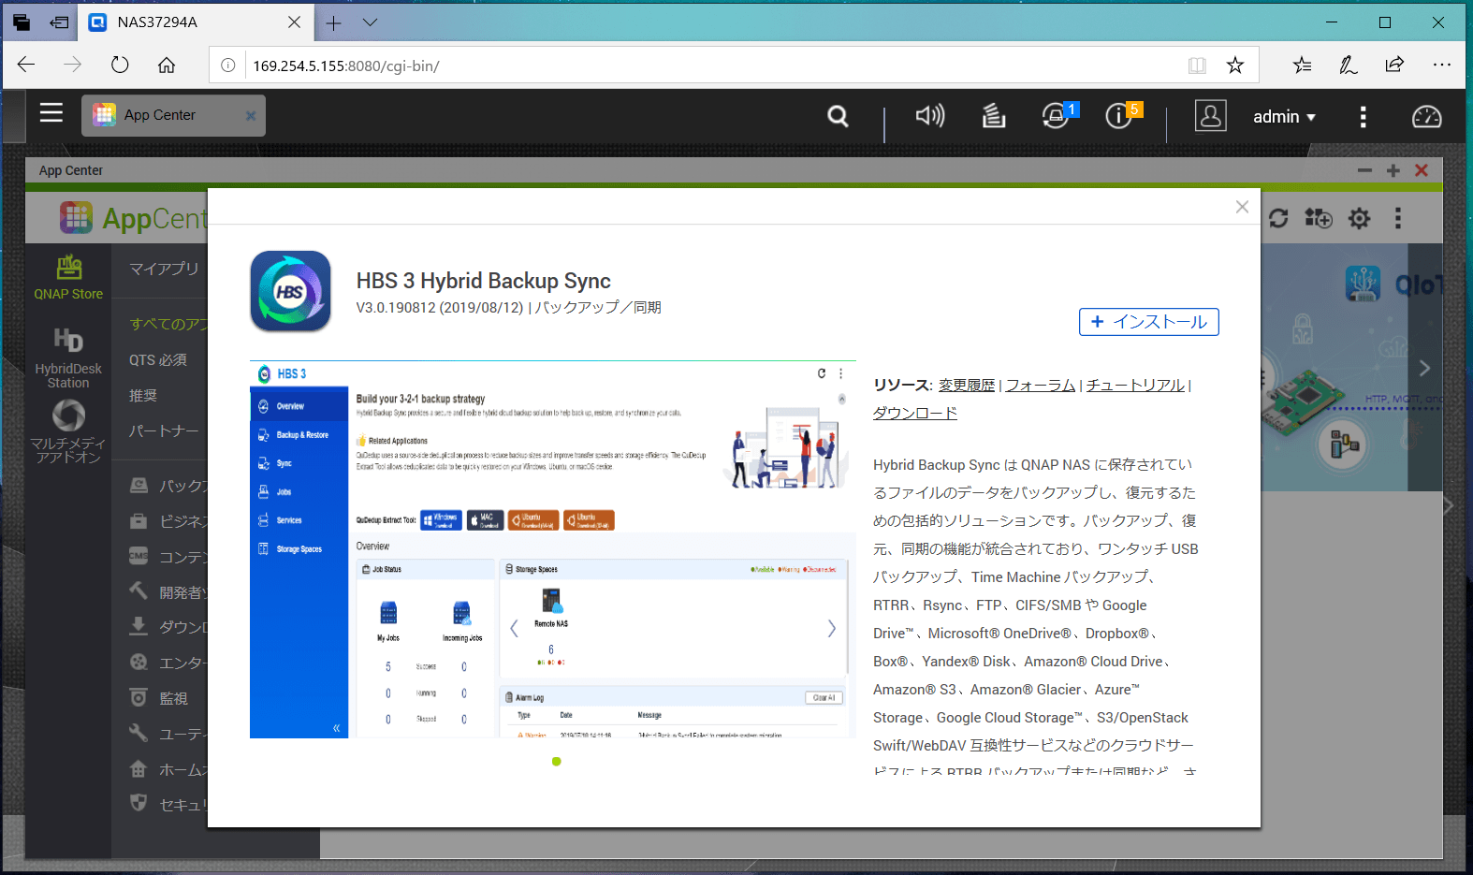
Task: Open the browser share icon
Action: point(1394,65)
